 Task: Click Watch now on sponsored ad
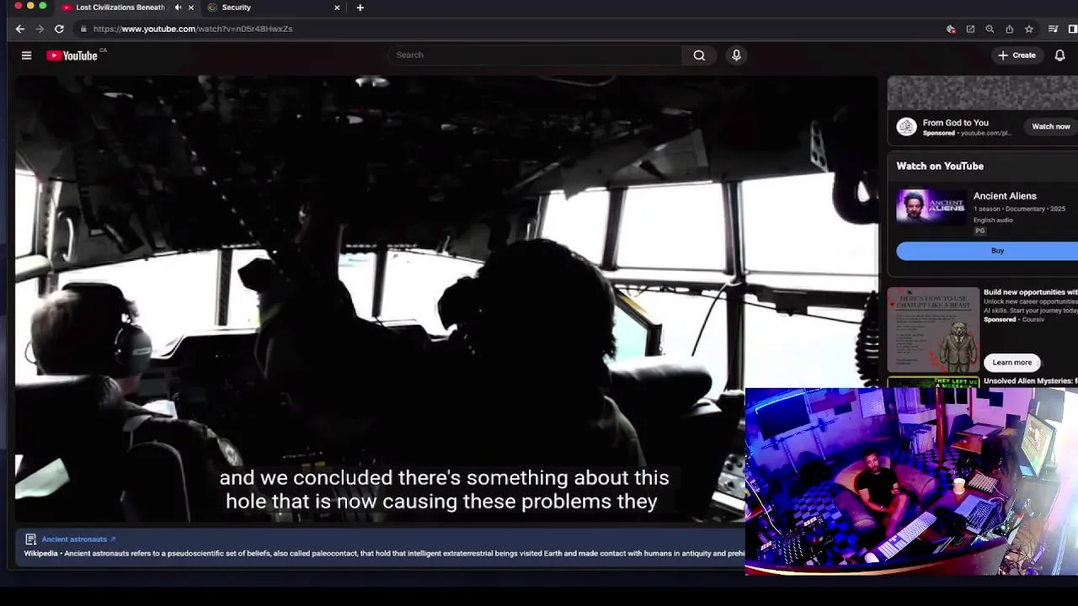coord(1051,126)
